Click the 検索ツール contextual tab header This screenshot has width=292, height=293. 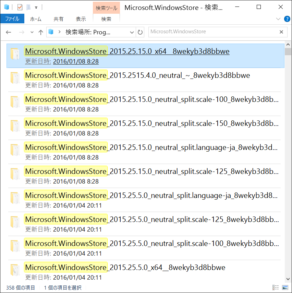pyautogui.click(x=107, y=8)
